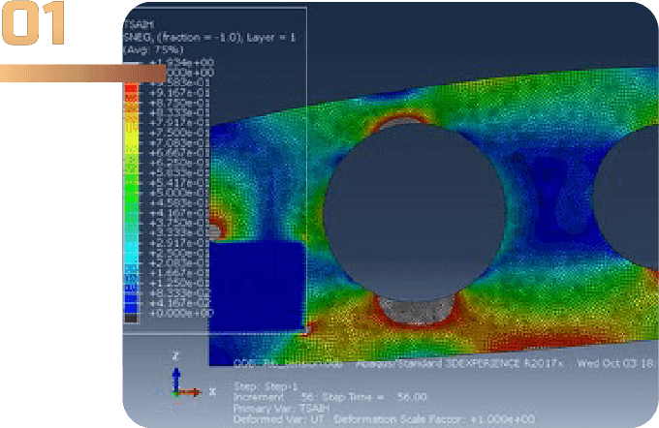
Task: Click the gray contact pad below hole
Action: pyautogui.click(x=412, y=311)
